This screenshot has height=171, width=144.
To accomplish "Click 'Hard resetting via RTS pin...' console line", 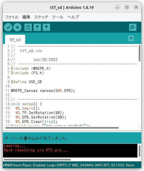I will click(x=35, y=150).
